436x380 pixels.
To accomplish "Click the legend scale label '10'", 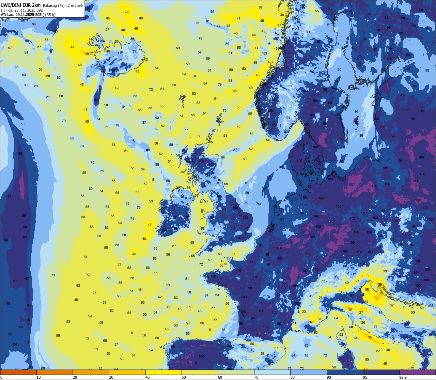I will 38,377.
